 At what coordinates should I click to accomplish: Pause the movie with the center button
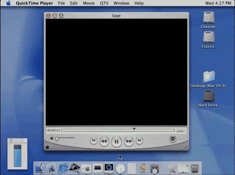(116, 141)
